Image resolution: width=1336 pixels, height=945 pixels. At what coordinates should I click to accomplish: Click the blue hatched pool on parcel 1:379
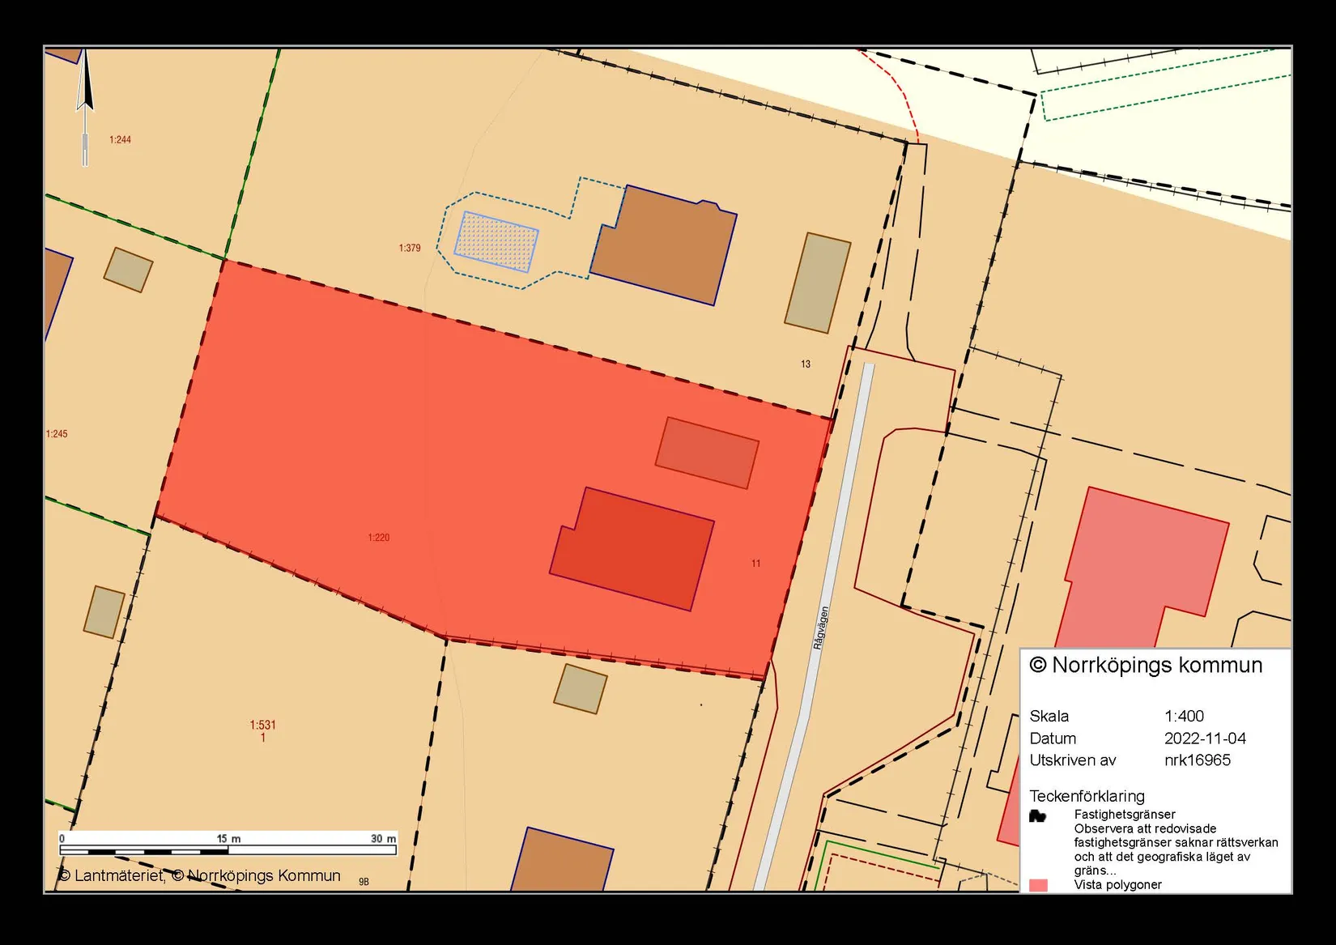click(x=496, y=242)
